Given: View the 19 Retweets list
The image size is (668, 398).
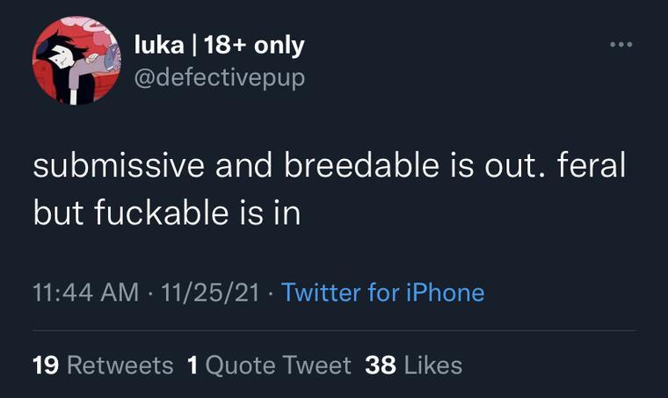Looking at the screenshot, I should [103, 365].
